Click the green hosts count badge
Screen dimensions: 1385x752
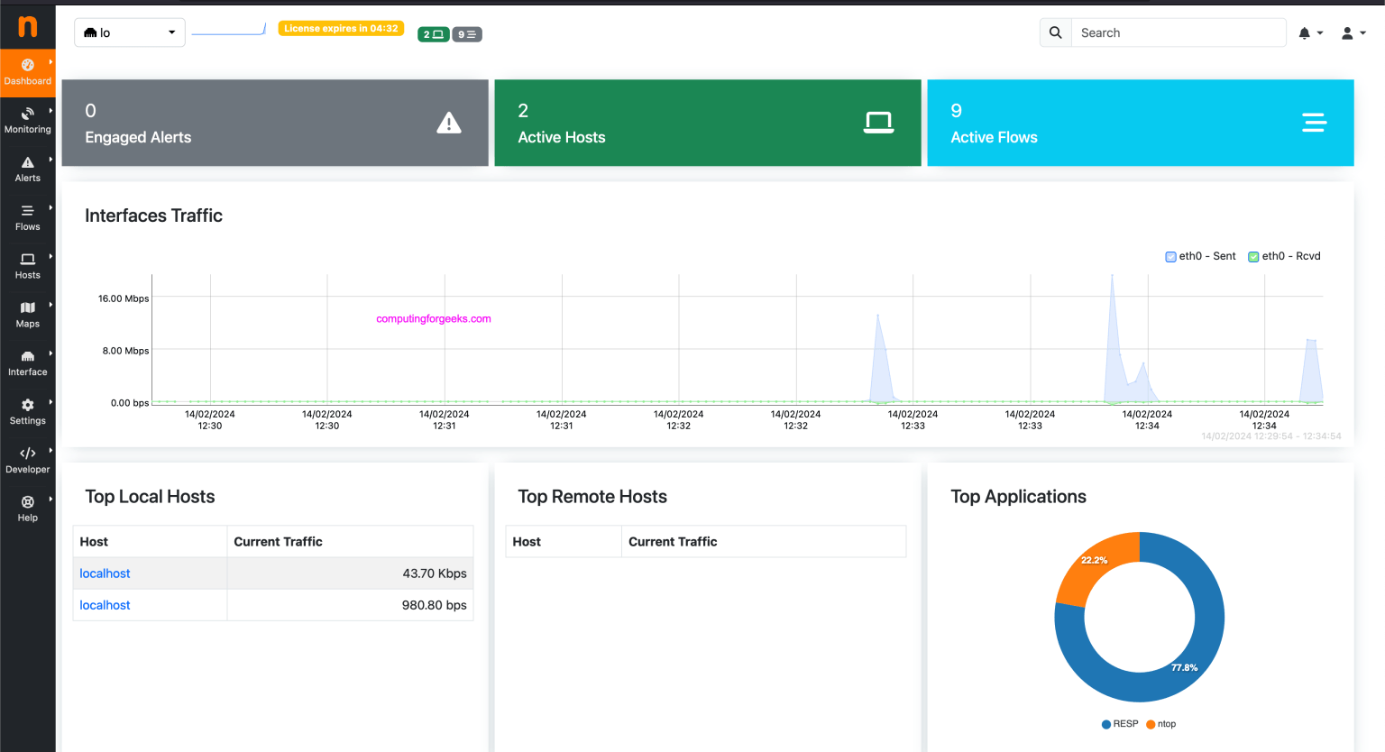tap(433, 34)
